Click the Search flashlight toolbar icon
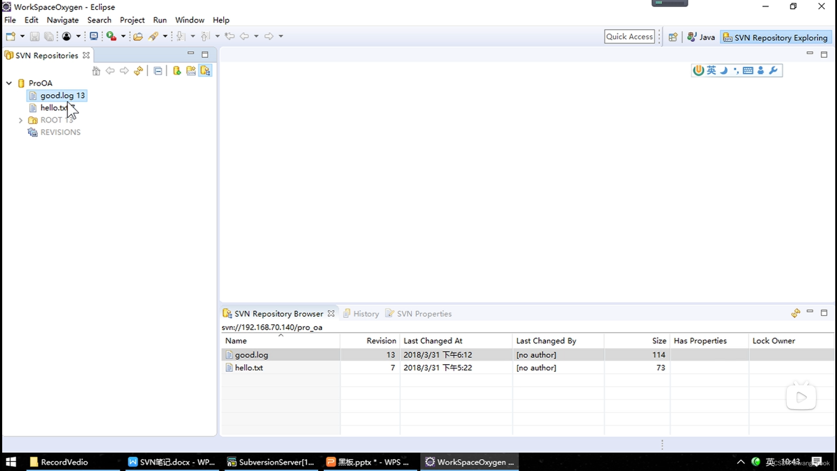The width and height of the screenshot is (837, 471). point(153,36)
